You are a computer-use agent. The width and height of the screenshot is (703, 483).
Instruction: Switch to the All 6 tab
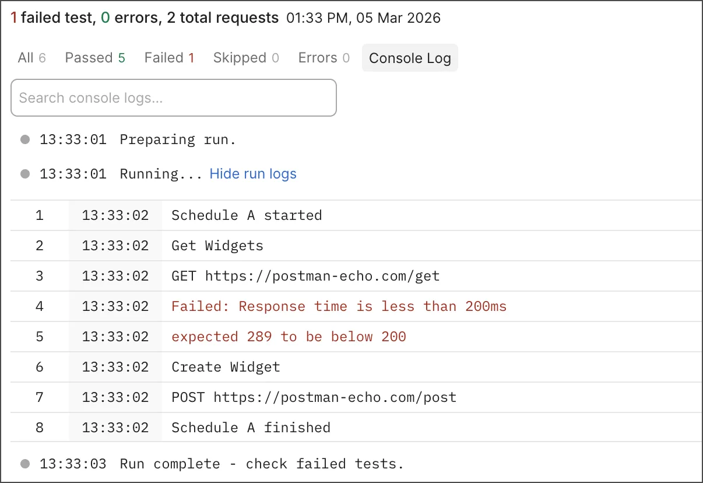[x=31, y=58]
